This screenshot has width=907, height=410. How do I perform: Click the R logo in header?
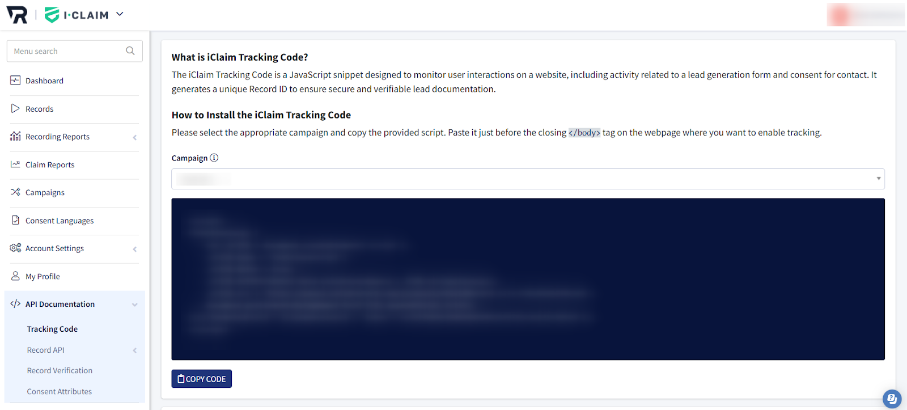[17, 15]
